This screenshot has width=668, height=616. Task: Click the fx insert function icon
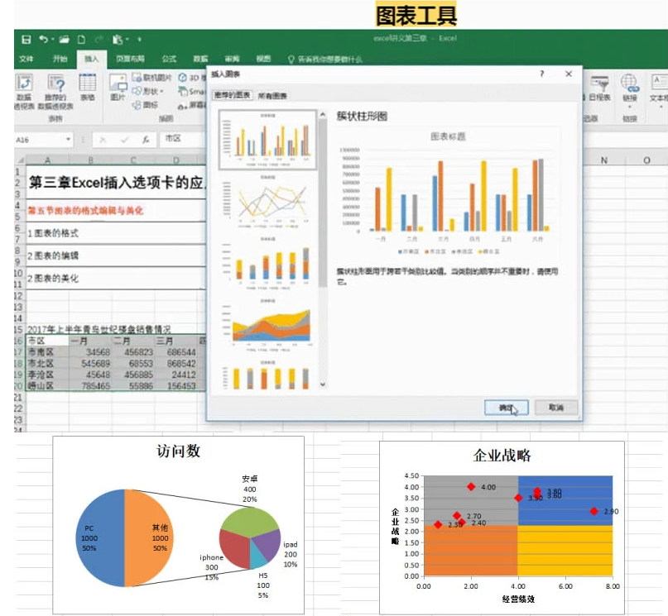(x=145, y=139)
